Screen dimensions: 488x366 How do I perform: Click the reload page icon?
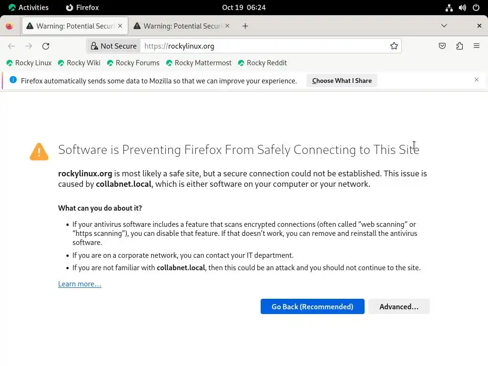pyautogui.click(x=46, y=46)
